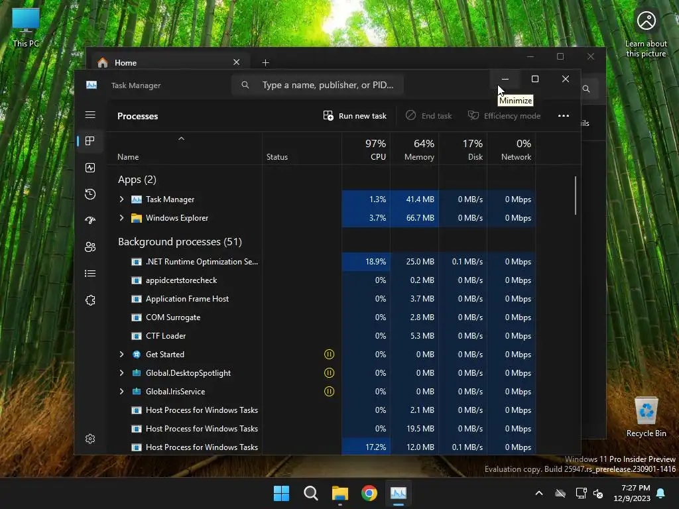Open the Services puzzle icon in sidebar
679x509 pixels.
(90, 300)
